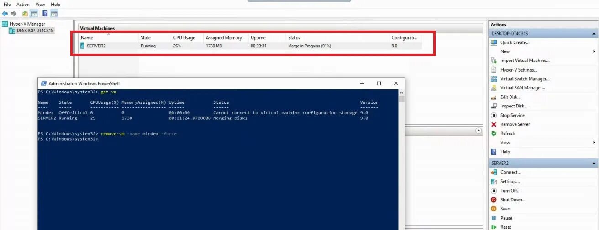Open Edit Disk action
599x230 pixels.
(x=510, y=97)
